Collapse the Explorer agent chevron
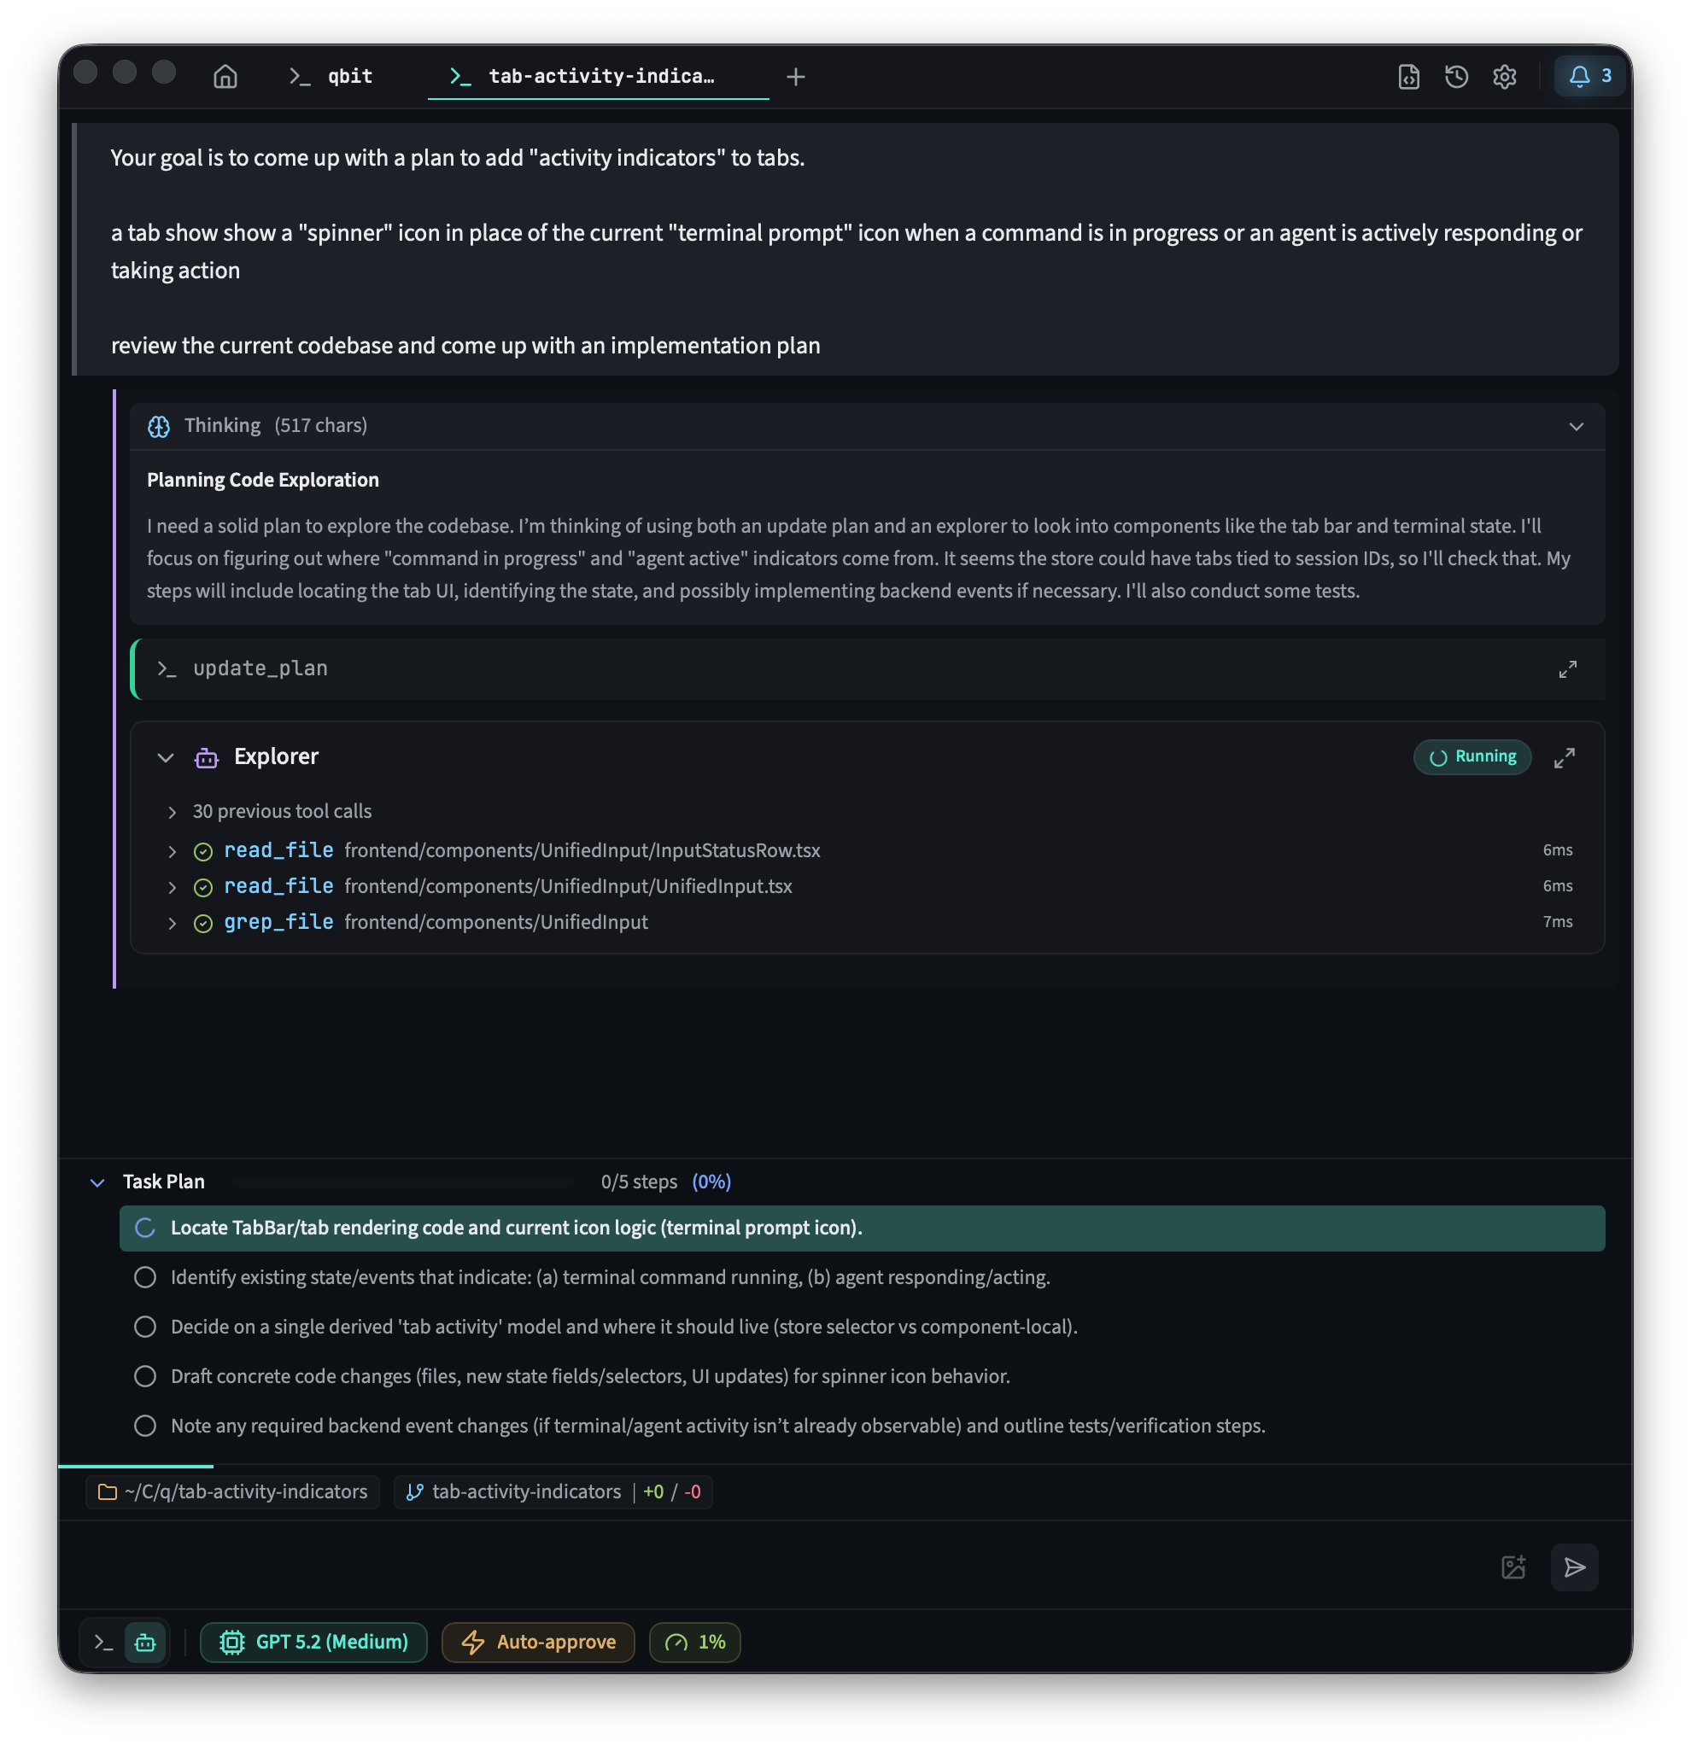The height and width of the screenshot is (1745, 1691). pyautogui.click(x=166, y=759)
